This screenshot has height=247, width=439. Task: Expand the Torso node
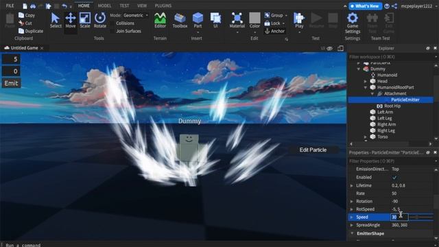(x=366, y=137)
